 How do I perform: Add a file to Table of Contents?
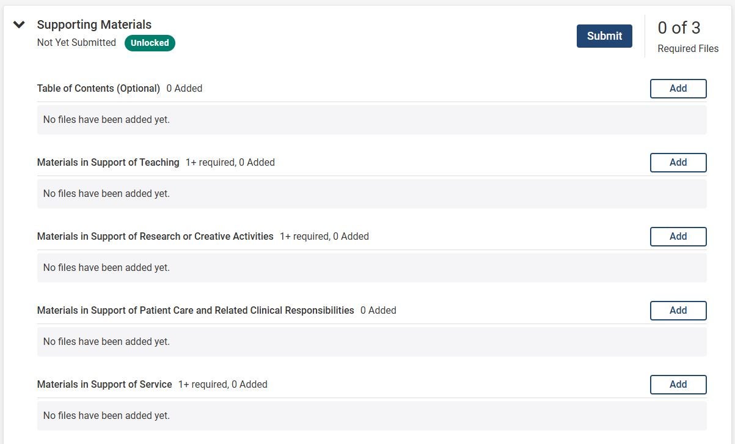[x=678, y=89]
